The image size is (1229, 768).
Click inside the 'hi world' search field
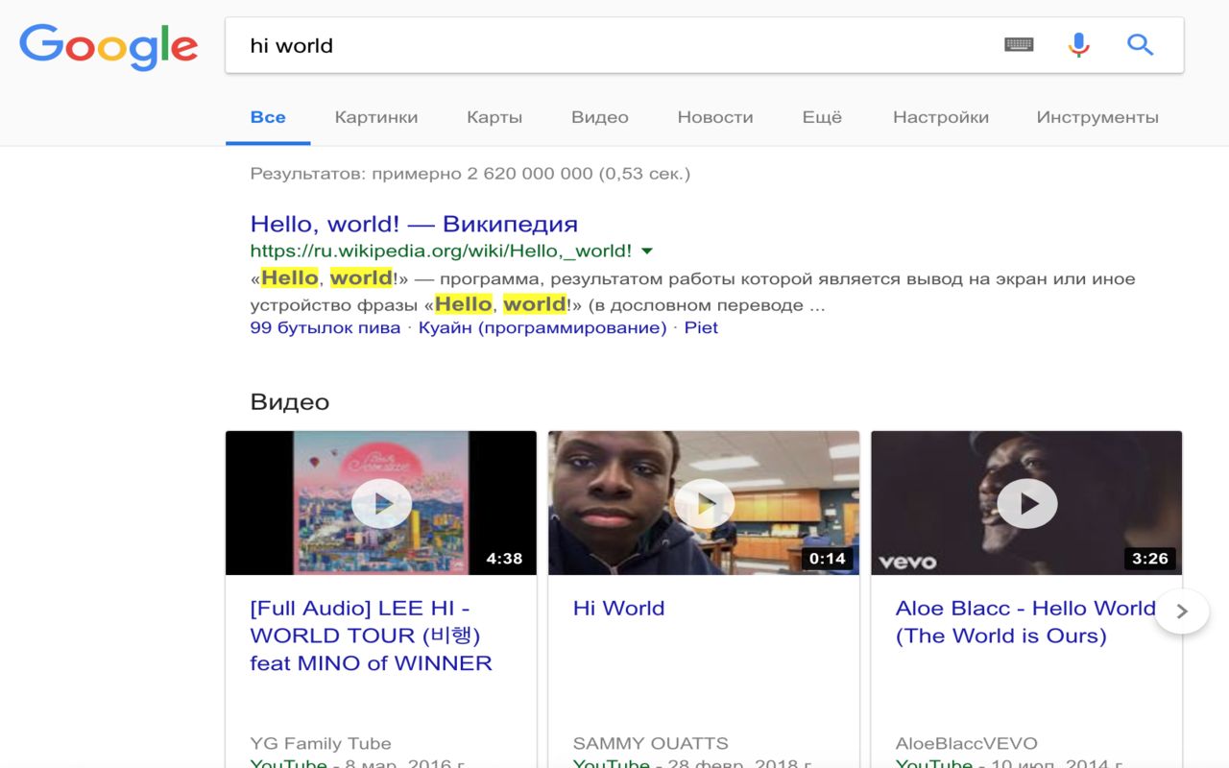coord(614,45)
